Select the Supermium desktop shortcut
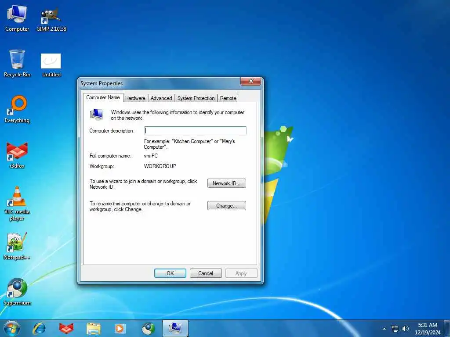 pyautogui.click(x=17, y=292)
